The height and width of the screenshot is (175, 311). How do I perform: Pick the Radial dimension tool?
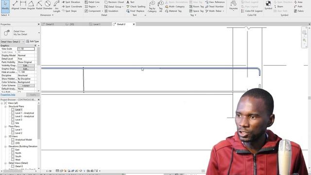tap(39, 5)
